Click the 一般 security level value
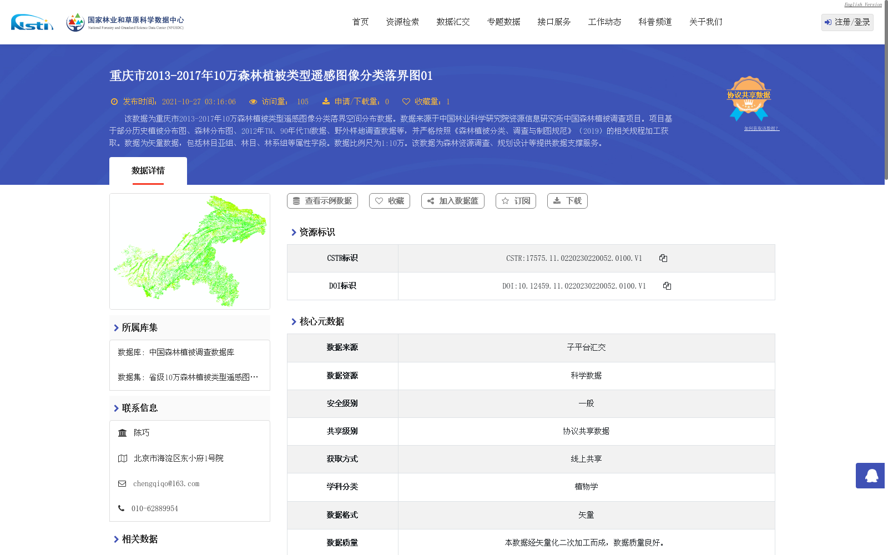The width and height of the screenshot is (888, 555). tap(586, 403)
